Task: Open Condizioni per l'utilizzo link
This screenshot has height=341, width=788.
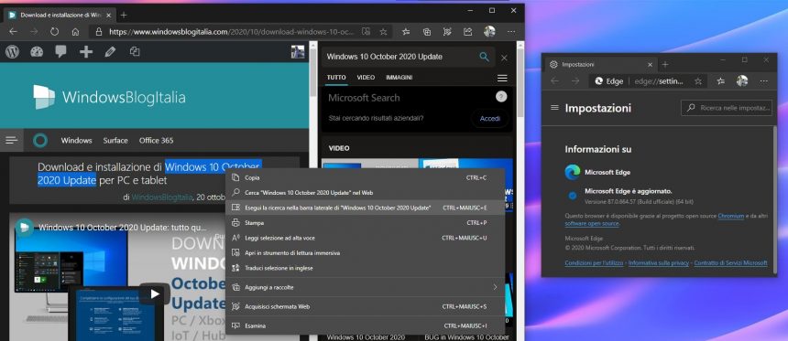Action: pos(594,262)
